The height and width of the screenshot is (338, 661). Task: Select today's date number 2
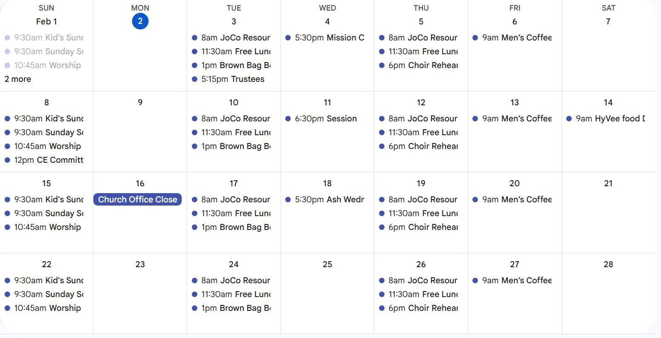coord(140,21)
